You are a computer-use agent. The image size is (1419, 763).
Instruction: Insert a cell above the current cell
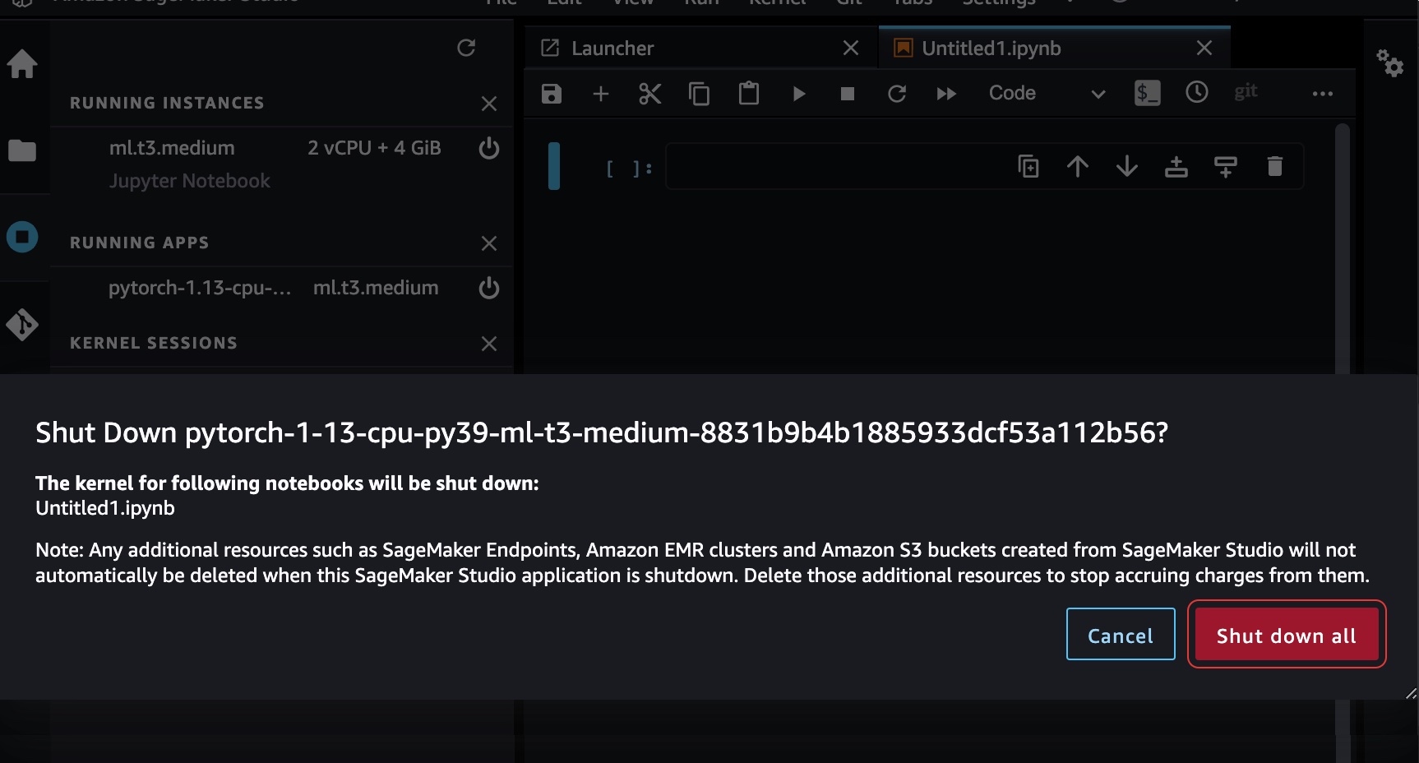click(1176, 166)
